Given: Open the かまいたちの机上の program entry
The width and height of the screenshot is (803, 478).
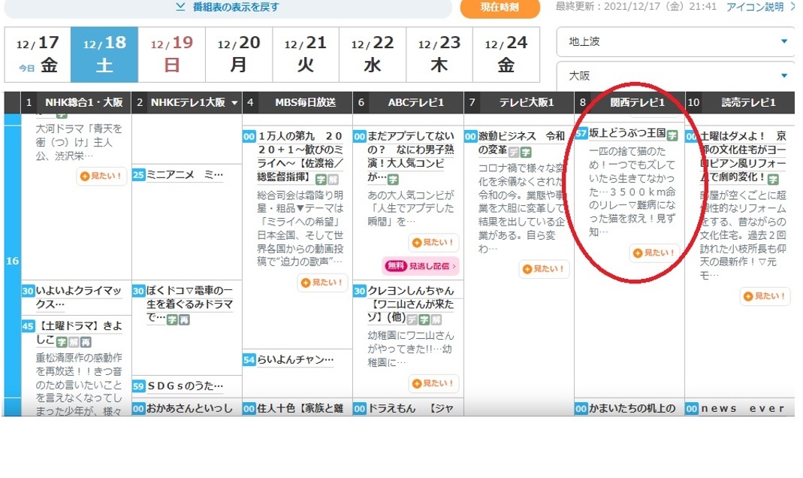Looking at the screenshot, I should tap(632, 409).
